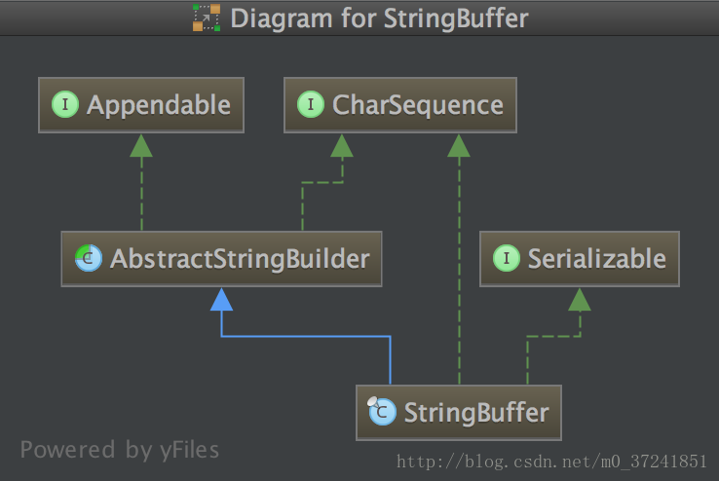Image resolution: width=719 pixels, height=481 pixels.
Task: Select the Serializable node label
Action: coord(596,259)
